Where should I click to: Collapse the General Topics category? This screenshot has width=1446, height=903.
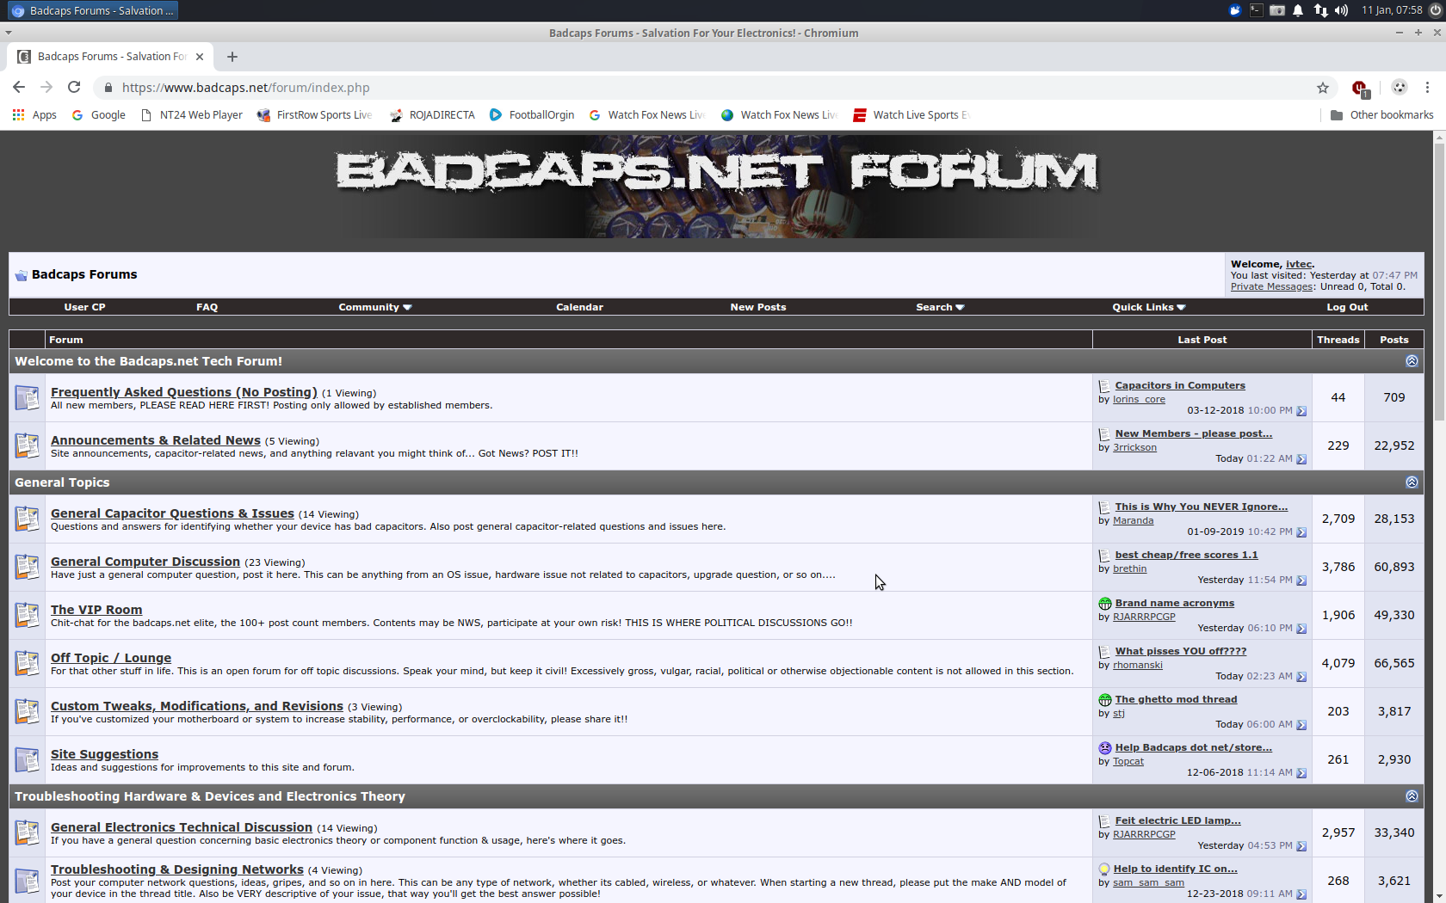(1412, 482)
